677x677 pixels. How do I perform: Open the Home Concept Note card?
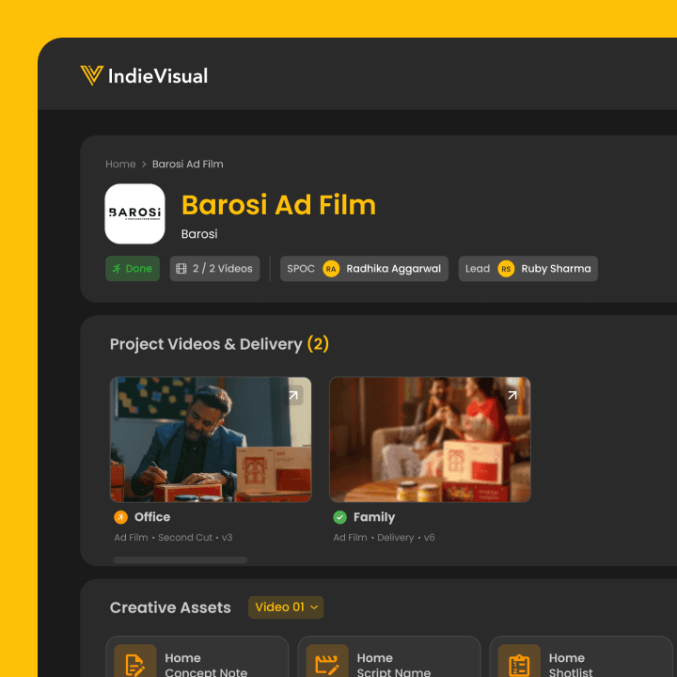(x=197, y=656)
